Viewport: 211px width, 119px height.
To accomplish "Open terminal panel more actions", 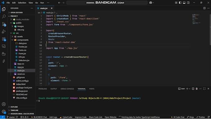I will coord(200,89).
